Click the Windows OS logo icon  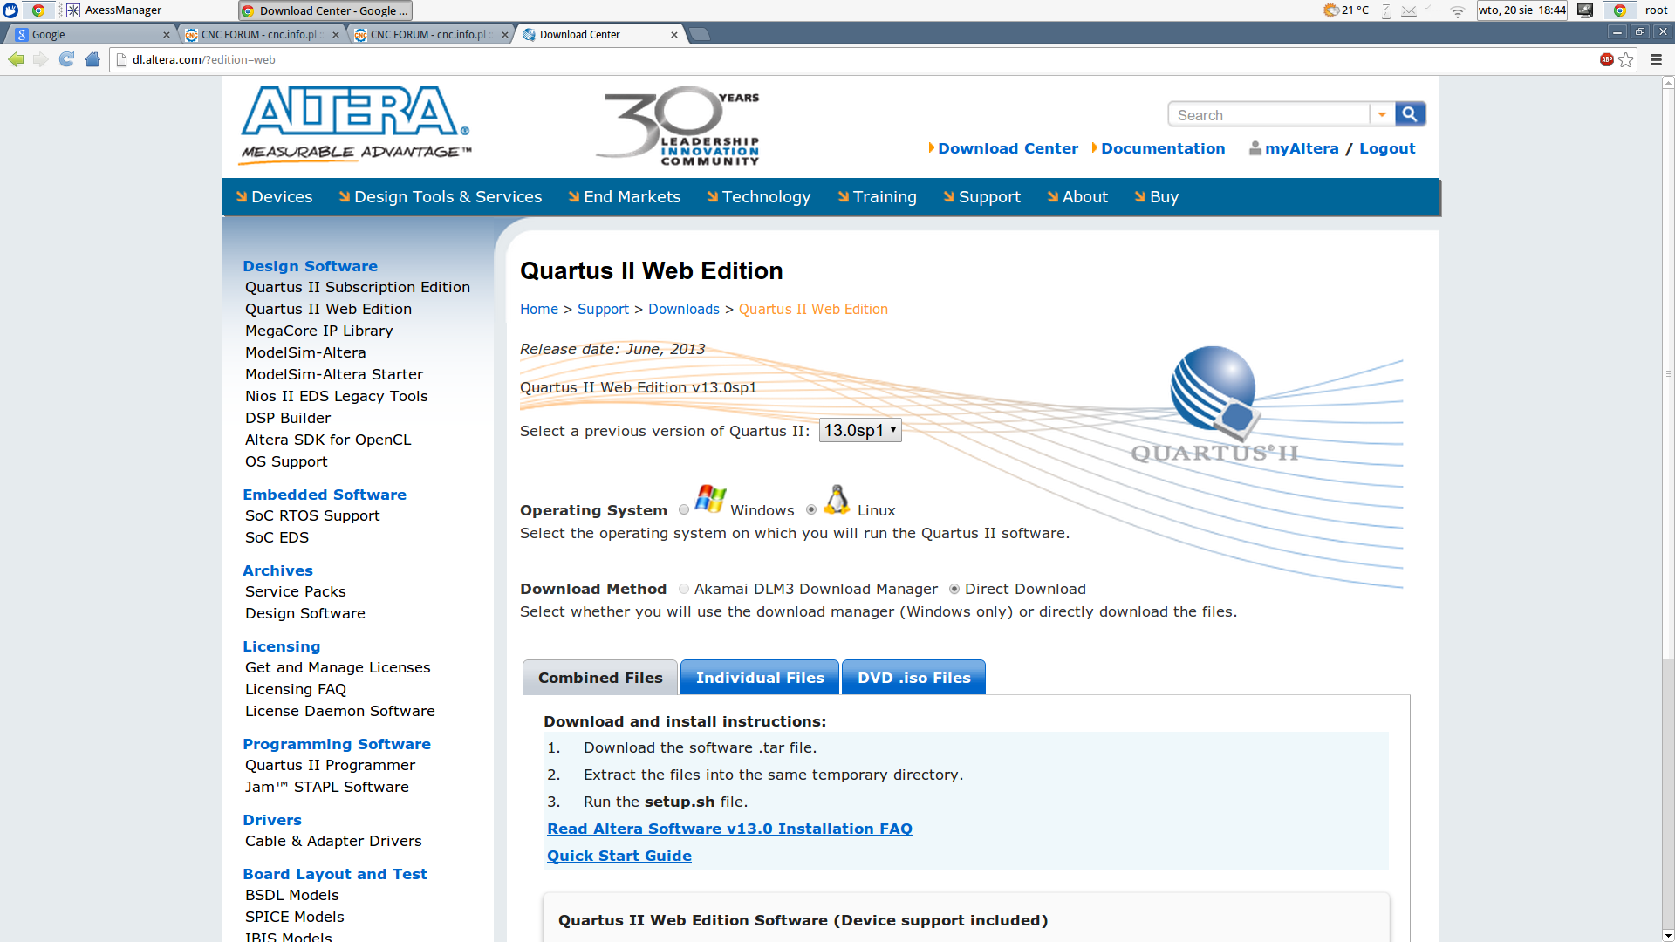tap(710, 499)
